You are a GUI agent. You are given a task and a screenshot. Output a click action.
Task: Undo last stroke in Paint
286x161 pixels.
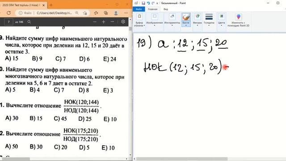click(148, 3)
